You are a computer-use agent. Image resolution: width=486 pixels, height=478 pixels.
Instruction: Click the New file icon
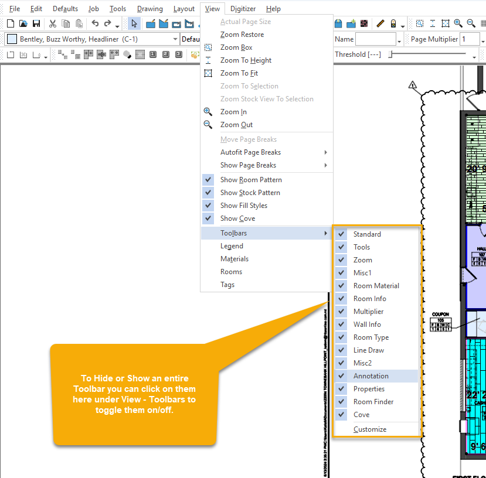(x=11, y=23)
